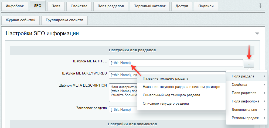Open the Инфоблок tab

coord(15,6)
